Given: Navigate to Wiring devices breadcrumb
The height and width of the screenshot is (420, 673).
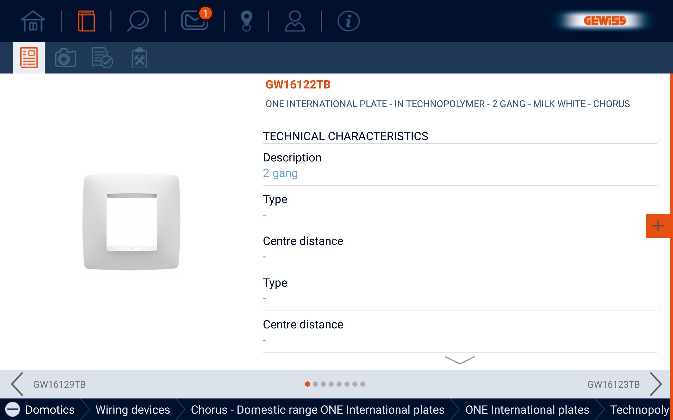Looking at the screenshot, I should point(133,410).
